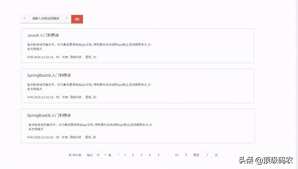Open the bottom card's SpringBoot从入门到精通 title
Image resolution: width=298 pixels, height=169 pixels.
pyautogui.click(x=48, y=115)
